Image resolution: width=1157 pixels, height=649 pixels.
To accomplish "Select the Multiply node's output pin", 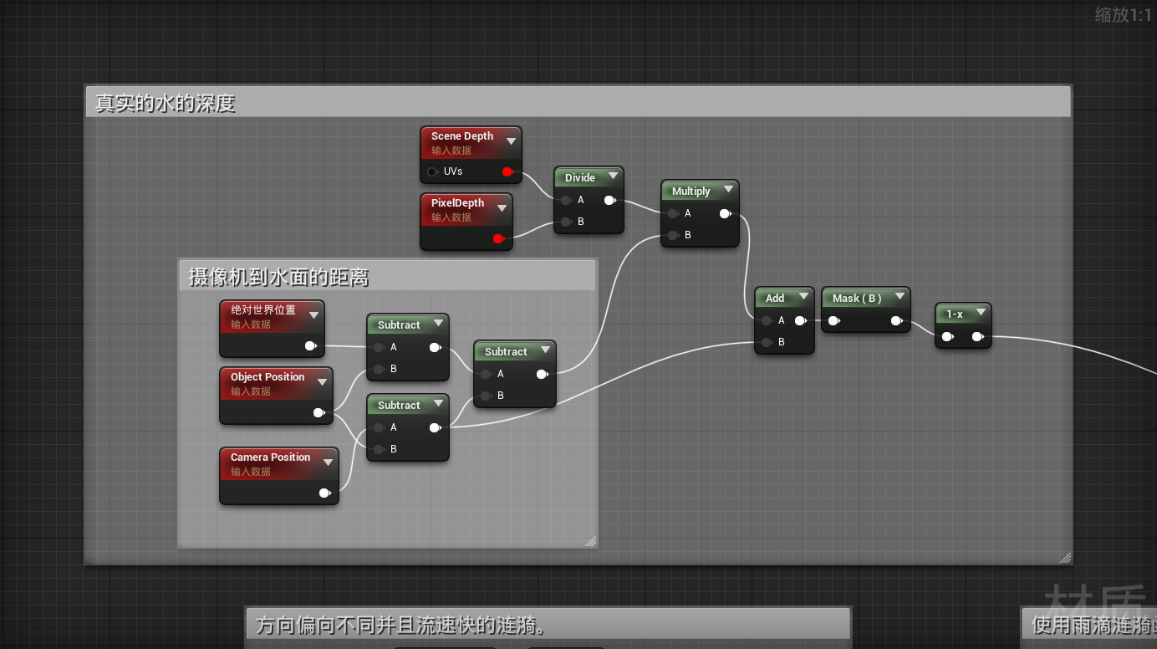I will (x=726, y=214).
